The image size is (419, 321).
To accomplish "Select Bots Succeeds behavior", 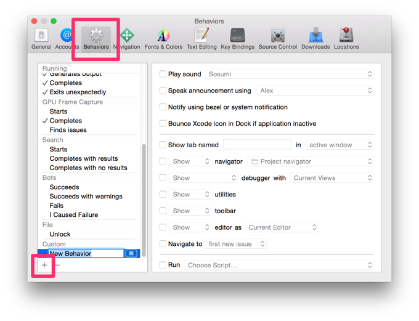I will pos(65,187).
